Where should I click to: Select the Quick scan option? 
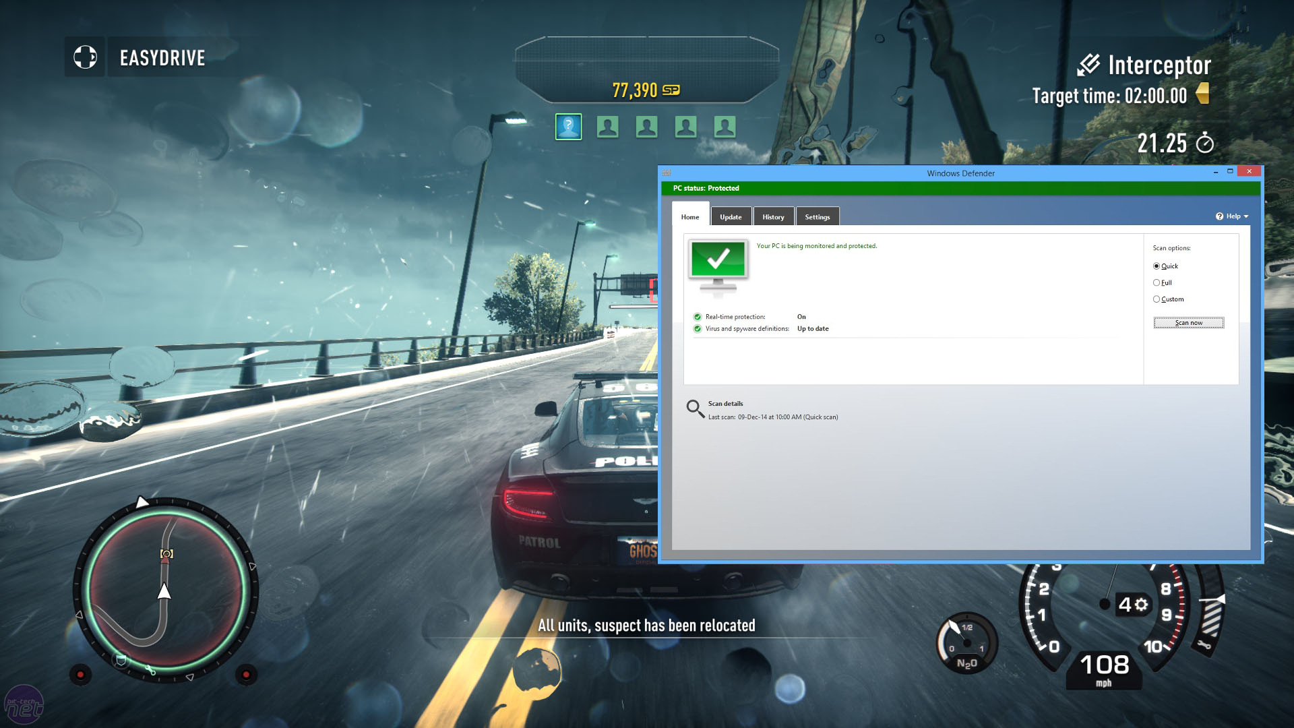(x=1157, y=266)
